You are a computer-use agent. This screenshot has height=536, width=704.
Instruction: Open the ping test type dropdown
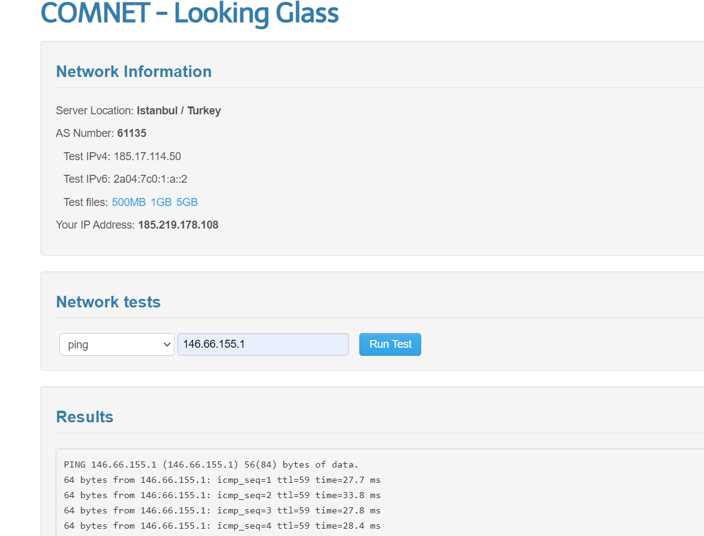coord(116,344)
